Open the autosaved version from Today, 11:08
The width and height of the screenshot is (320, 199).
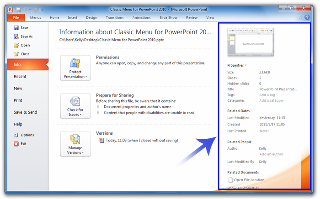[x=142, y=140]
